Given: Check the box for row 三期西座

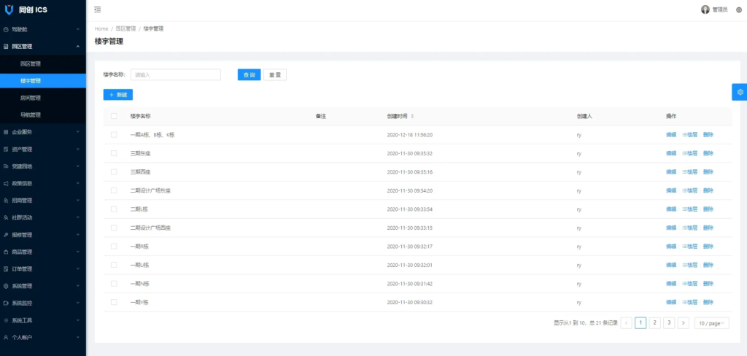Looking at the screenshot, I should [x=114, y=172].
